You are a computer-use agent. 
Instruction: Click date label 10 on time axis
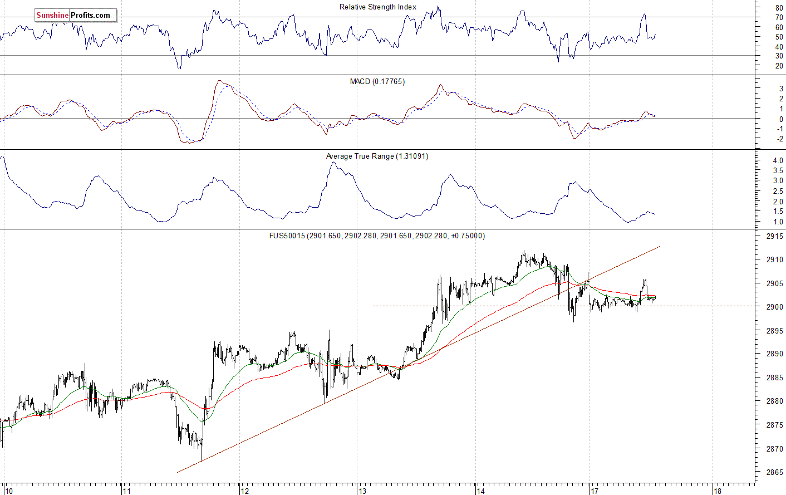point(9,491)
